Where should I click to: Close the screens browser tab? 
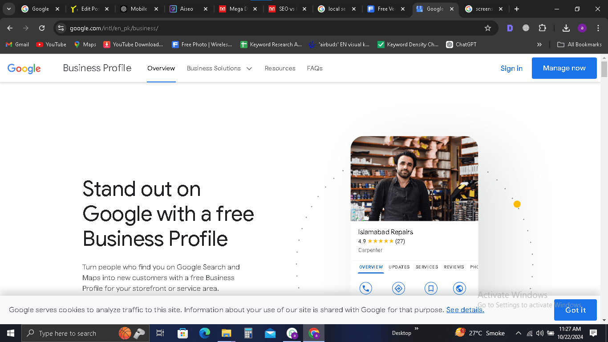point(501,9)
